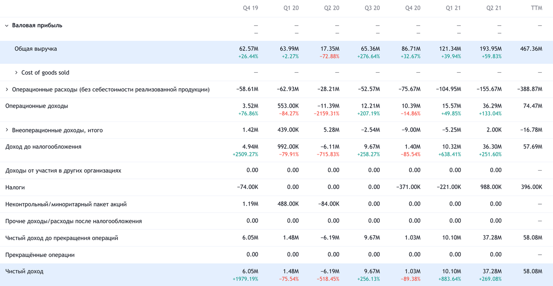
Task: Click the Q2 21 column header
Action: click(494, 8)
